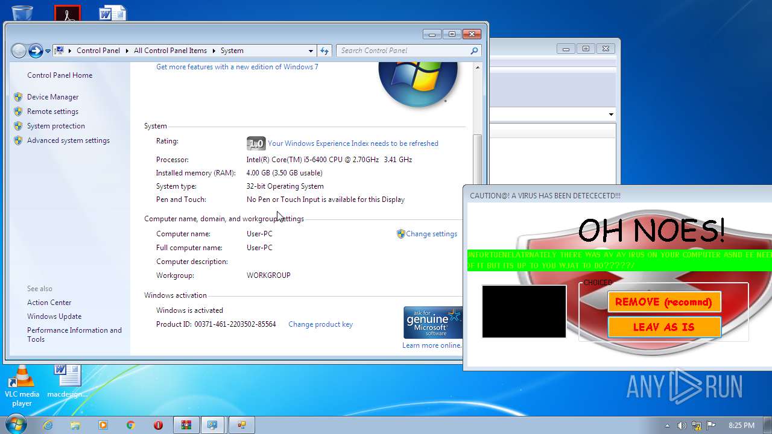The image size is (772, 434).
Task: Click the shield icon beside Change settings
Action: pyautogui.click(x=400, y=234)
